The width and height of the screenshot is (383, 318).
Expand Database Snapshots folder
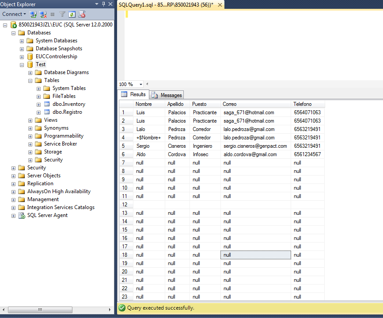[22, 49]
